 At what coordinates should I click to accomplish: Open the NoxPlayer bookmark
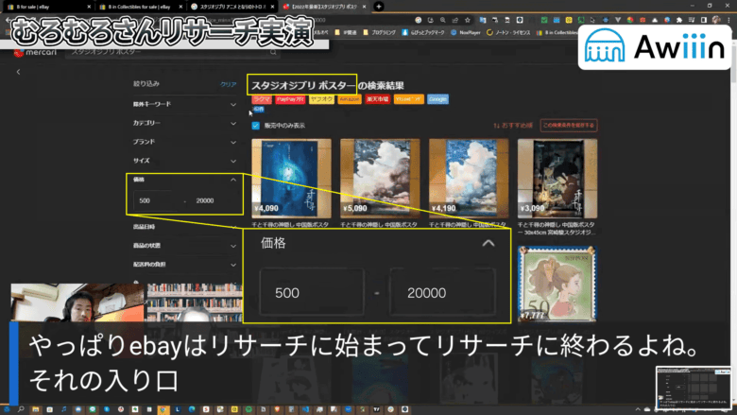[465, 32]
